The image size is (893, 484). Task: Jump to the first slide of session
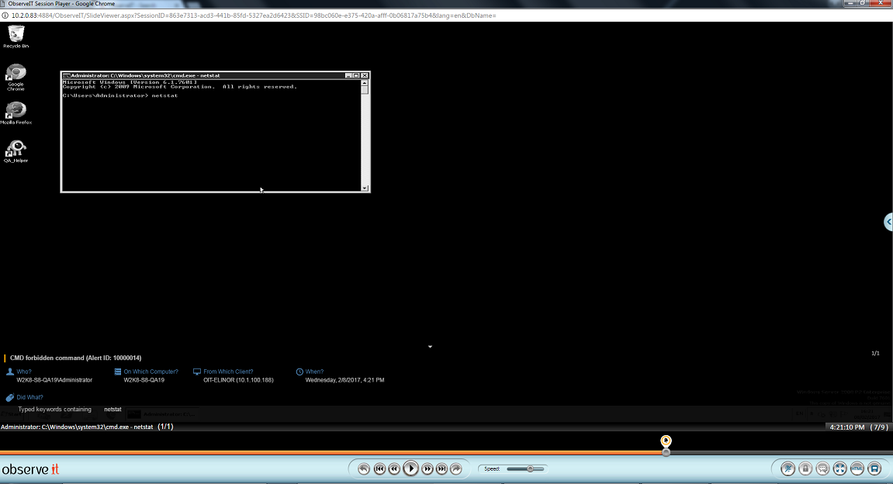tap(379, 468)
